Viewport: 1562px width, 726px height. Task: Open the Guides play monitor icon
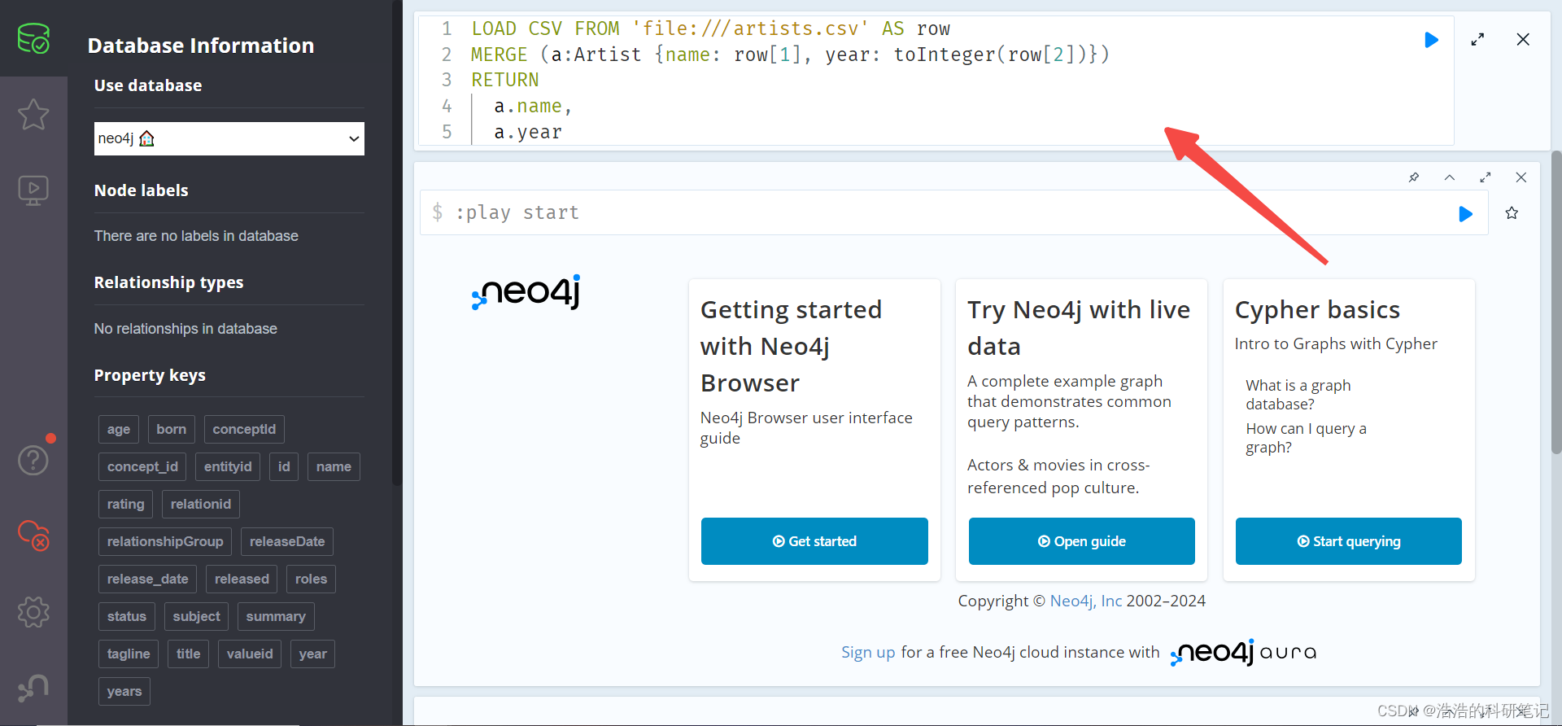pos(33,191)
